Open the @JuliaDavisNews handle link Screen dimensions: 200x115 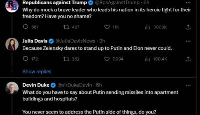pyautogui.click(x=75, y=41)
